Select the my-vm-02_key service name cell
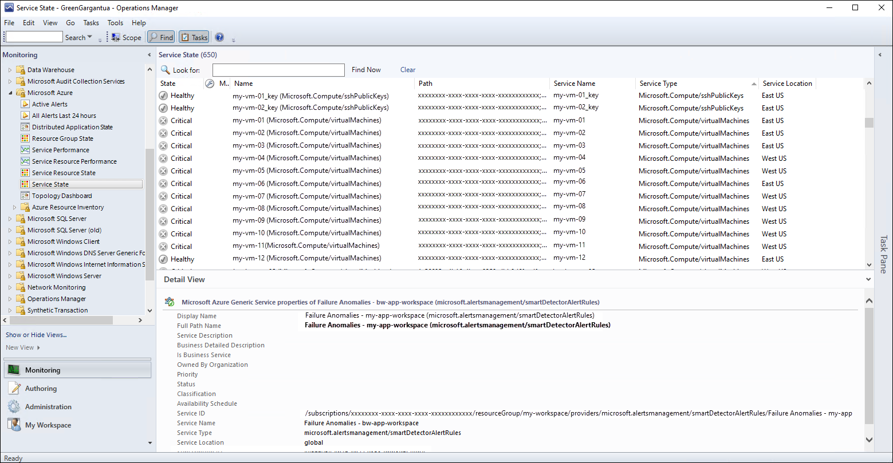Viewport: 893px width, 463px height. 576,108
